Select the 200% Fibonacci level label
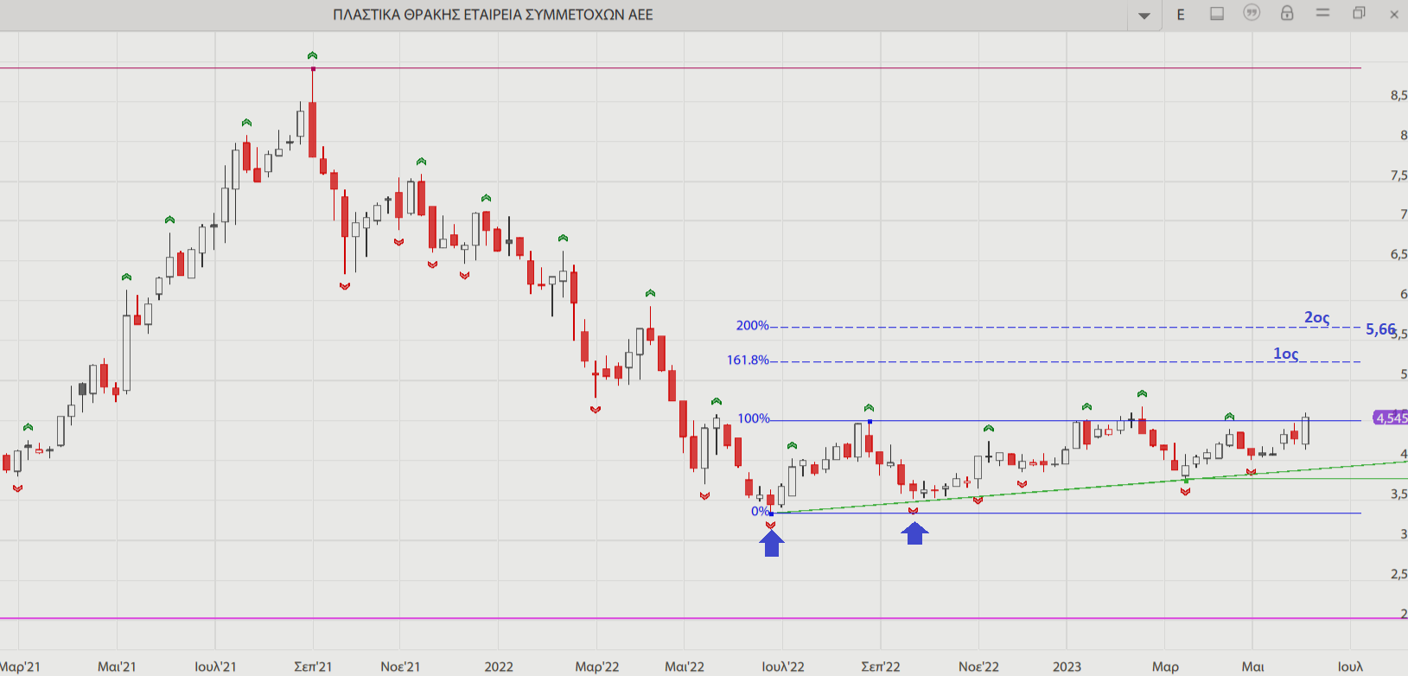 [x=752, y=326]
